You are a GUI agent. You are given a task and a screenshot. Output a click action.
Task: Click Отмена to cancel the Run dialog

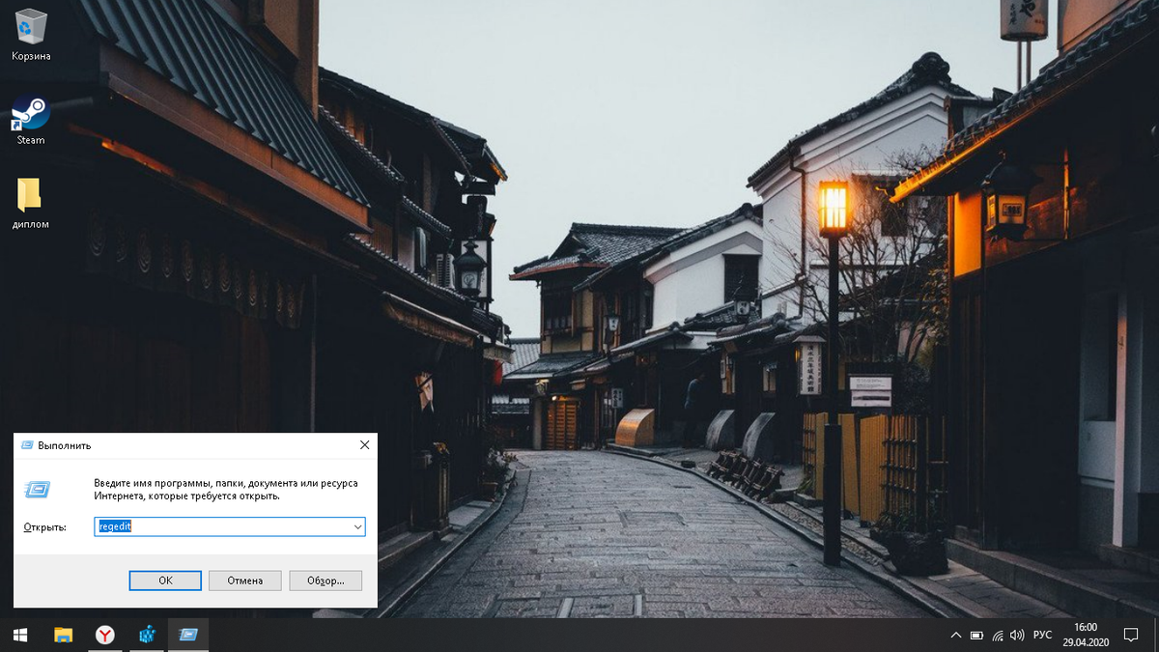(245, 581)
